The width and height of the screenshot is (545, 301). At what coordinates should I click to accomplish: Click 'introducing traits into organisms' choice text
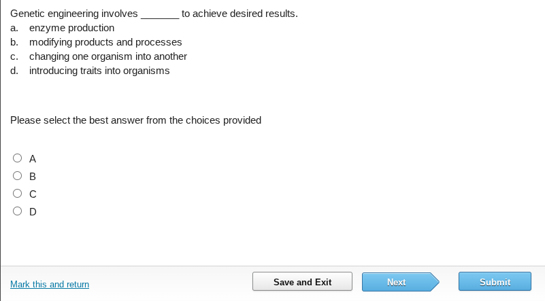pos(99,71)
